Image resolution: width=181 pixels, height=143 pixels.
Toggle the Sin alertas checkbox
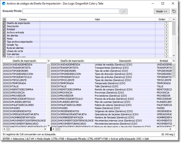pos(4,36)
